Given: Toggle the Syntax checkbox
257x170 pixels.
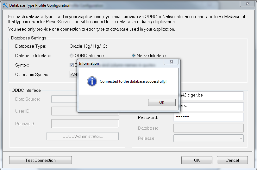Looking at the screenshot, I should 72,65.
